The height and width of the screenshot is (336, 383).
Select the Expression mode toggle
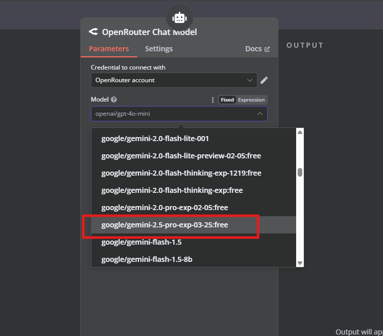[x=251, y=100]
